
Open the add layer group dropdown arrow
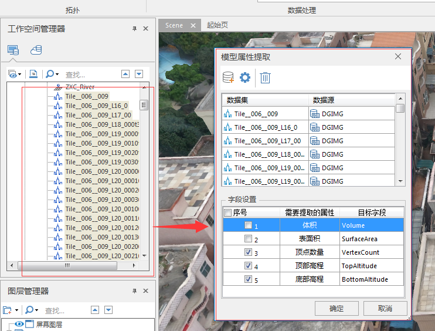point(16,310)
